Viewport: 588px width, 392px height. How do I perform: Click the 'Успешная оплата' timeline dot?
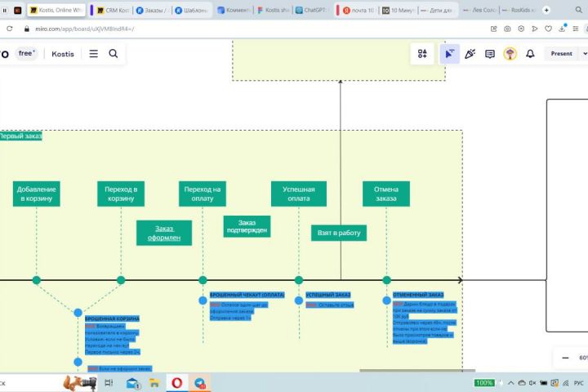(x=299, y=280)
